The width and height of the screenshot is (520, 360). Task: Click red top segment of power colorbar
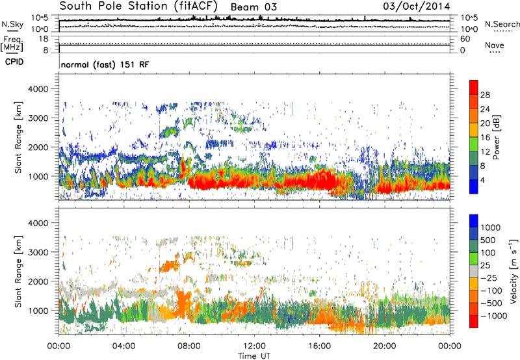pos(474,87)
